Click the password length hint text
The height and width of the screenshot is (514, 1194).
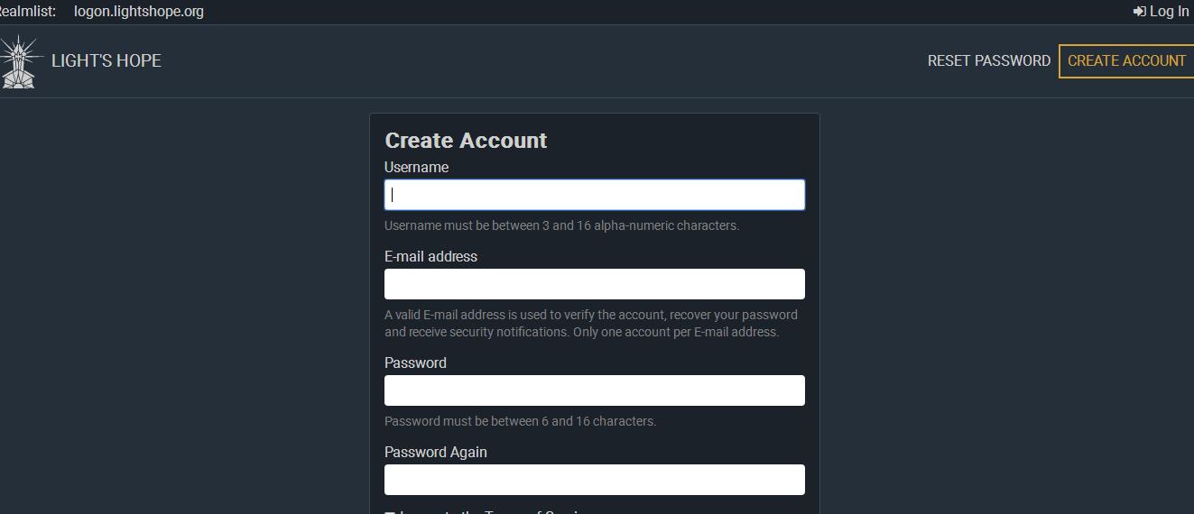[520, 421]
